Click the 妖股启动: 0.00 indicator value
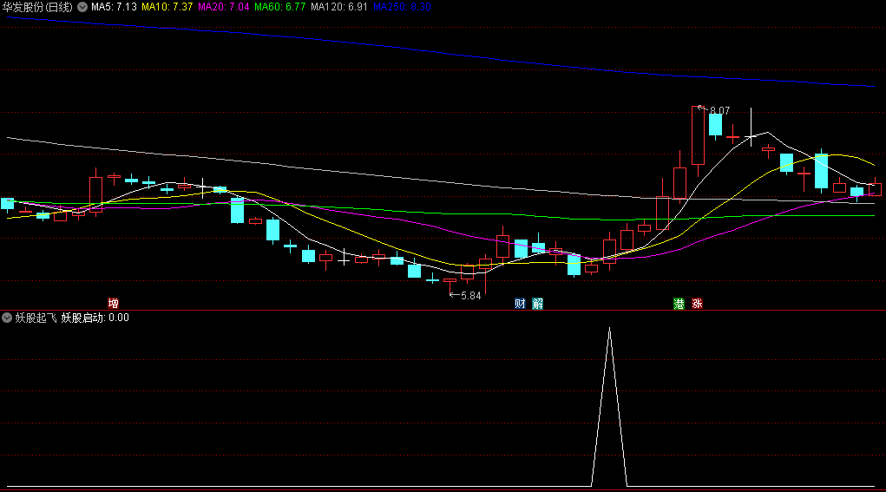The image size is (886, 492). coord(95,318)
